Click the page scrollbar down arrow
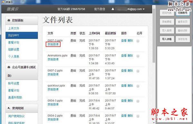The height and width of the screenshot is (124, 193). point(154,122)
